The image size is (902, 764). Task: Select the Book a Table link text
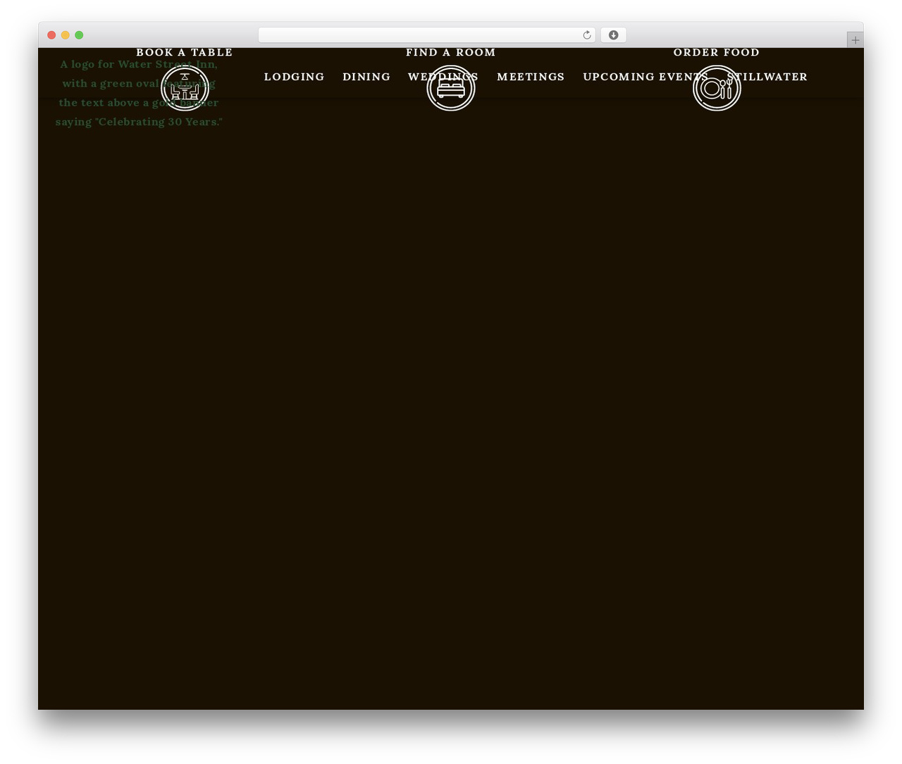(185, 52)
